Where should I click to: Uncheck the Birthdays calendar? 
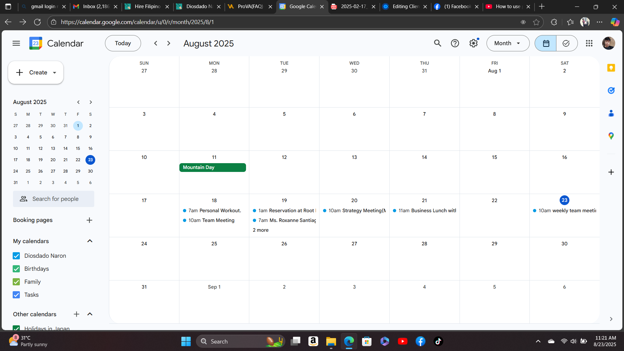pyautogui.click(x=16, y=269)
